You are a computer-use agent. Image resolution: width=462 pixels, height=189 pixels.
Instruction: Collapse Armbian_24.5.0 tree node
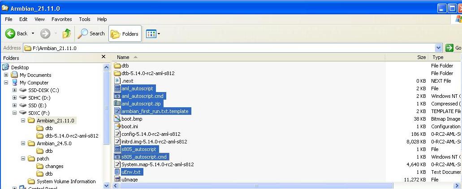(23, 143)
